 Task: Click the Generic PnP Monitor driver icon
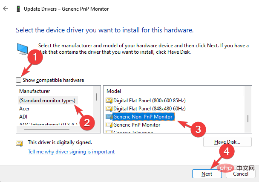109,125
